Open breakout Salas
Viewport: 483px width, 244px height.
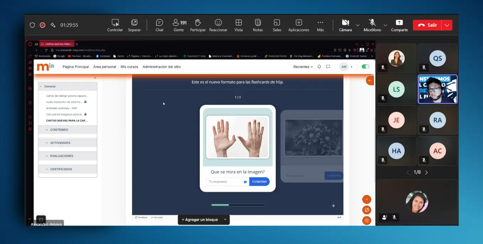click(x=277, y=25)
